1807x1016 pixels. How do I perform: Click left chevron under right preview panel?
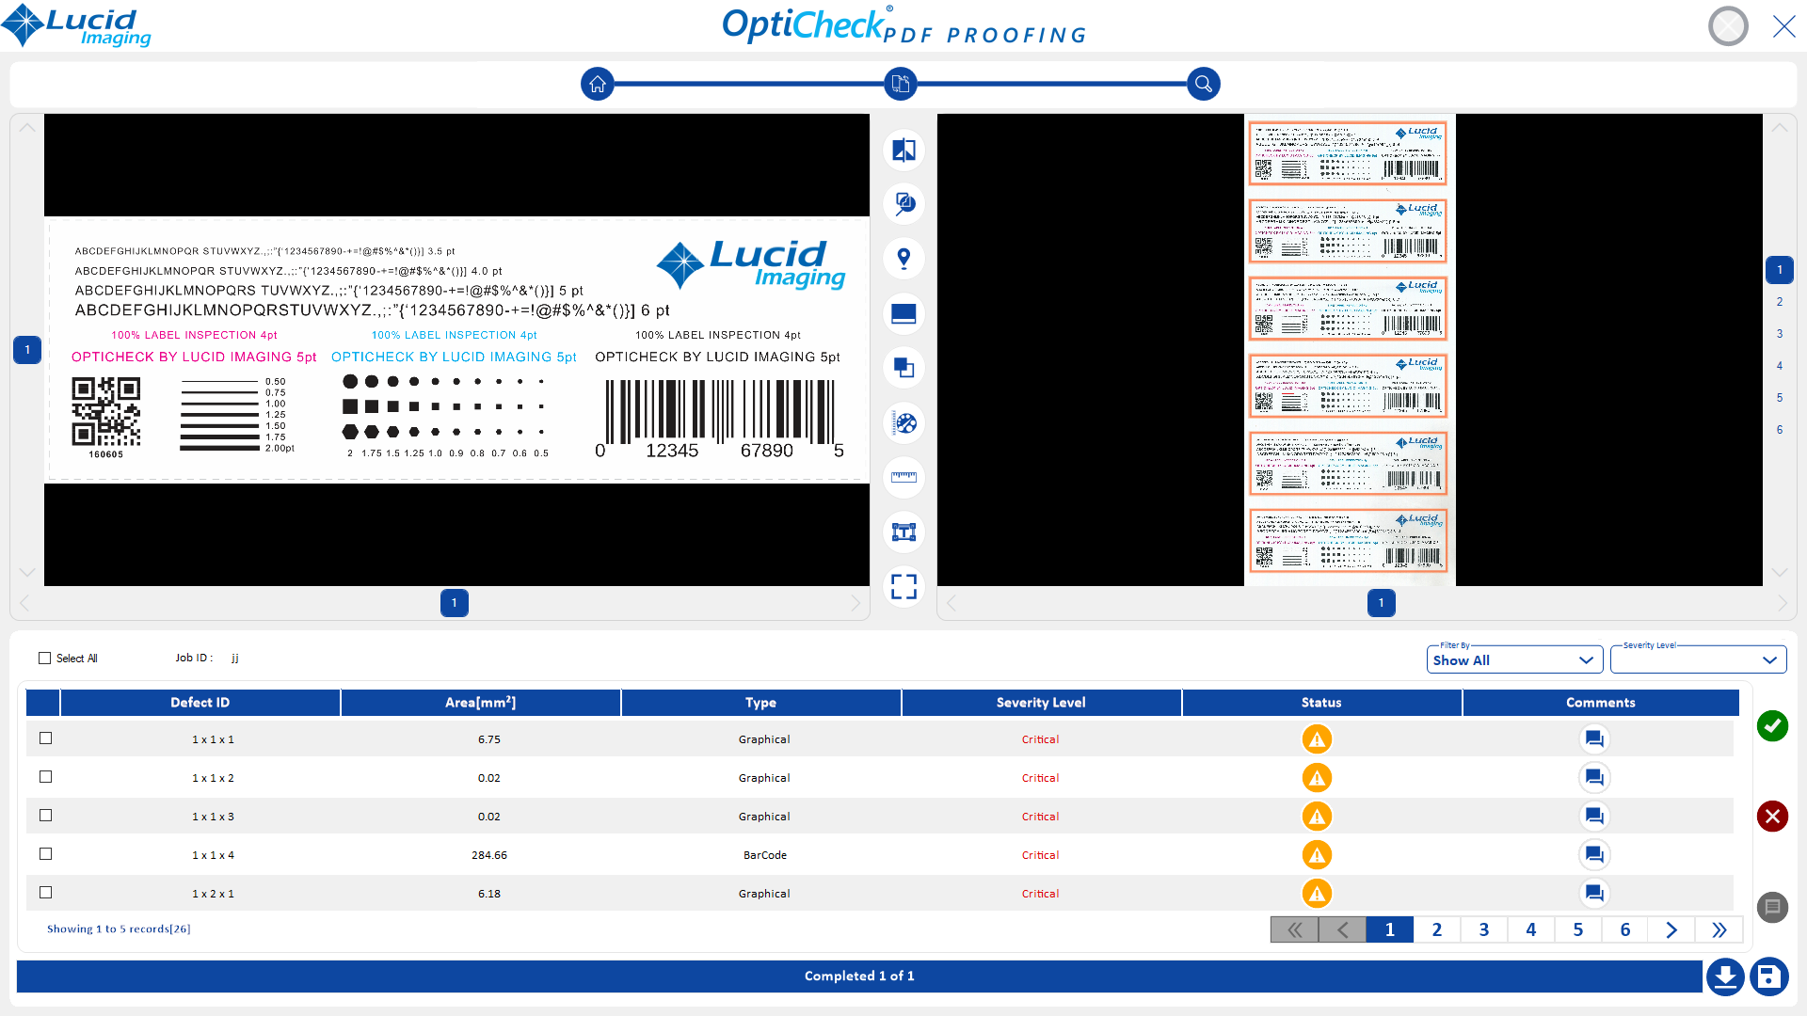951,603
